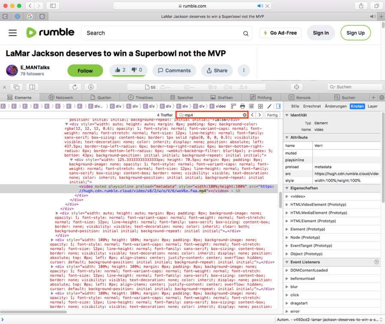Click the Fertig search button

click(272, 115)
